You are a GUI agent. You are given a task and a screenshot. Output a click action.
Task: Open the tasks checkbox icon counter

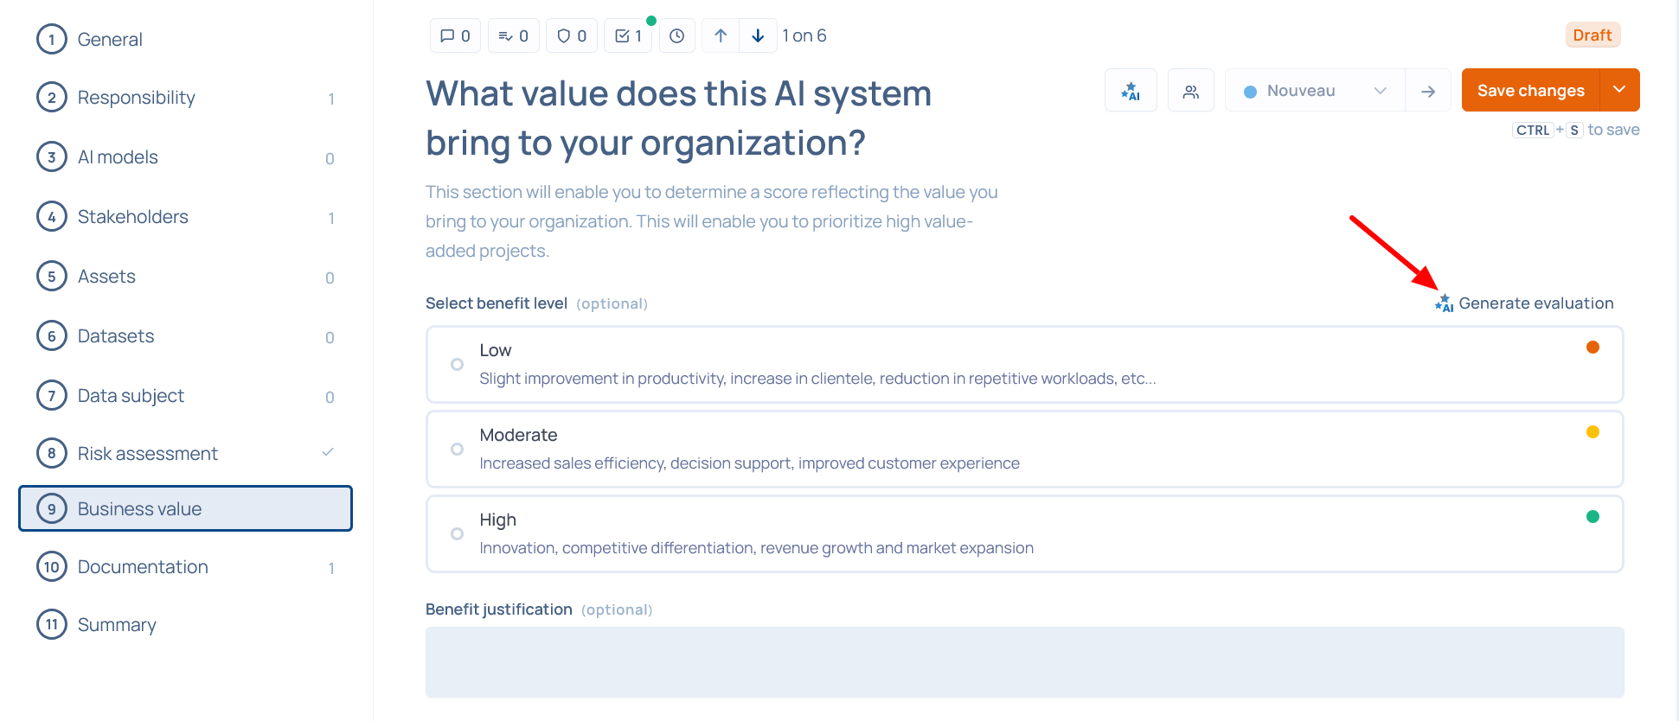628,36
